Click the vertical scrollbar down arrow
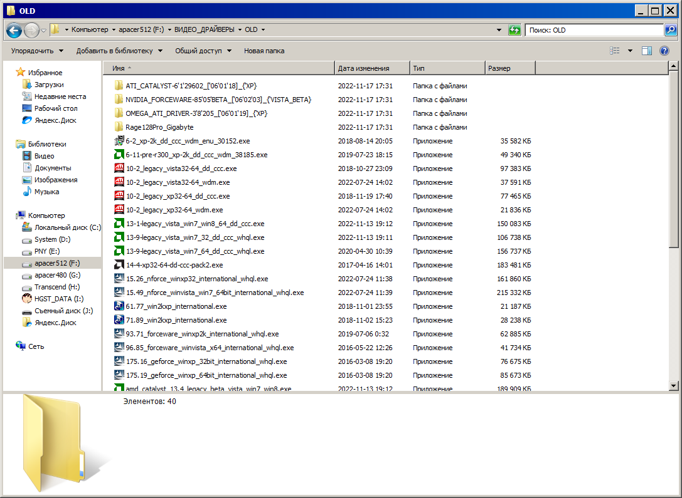Screen dimensions: 682x498 point(674,385)
